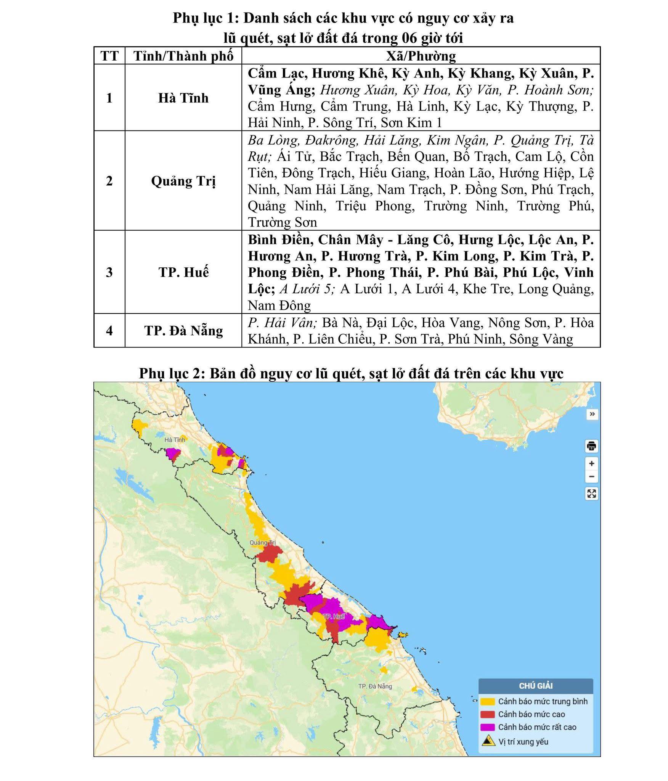Image resolution: width=668 pixels, height=781 pixels.
Task: Zoom out with the minus button
Action: [591, 476]
